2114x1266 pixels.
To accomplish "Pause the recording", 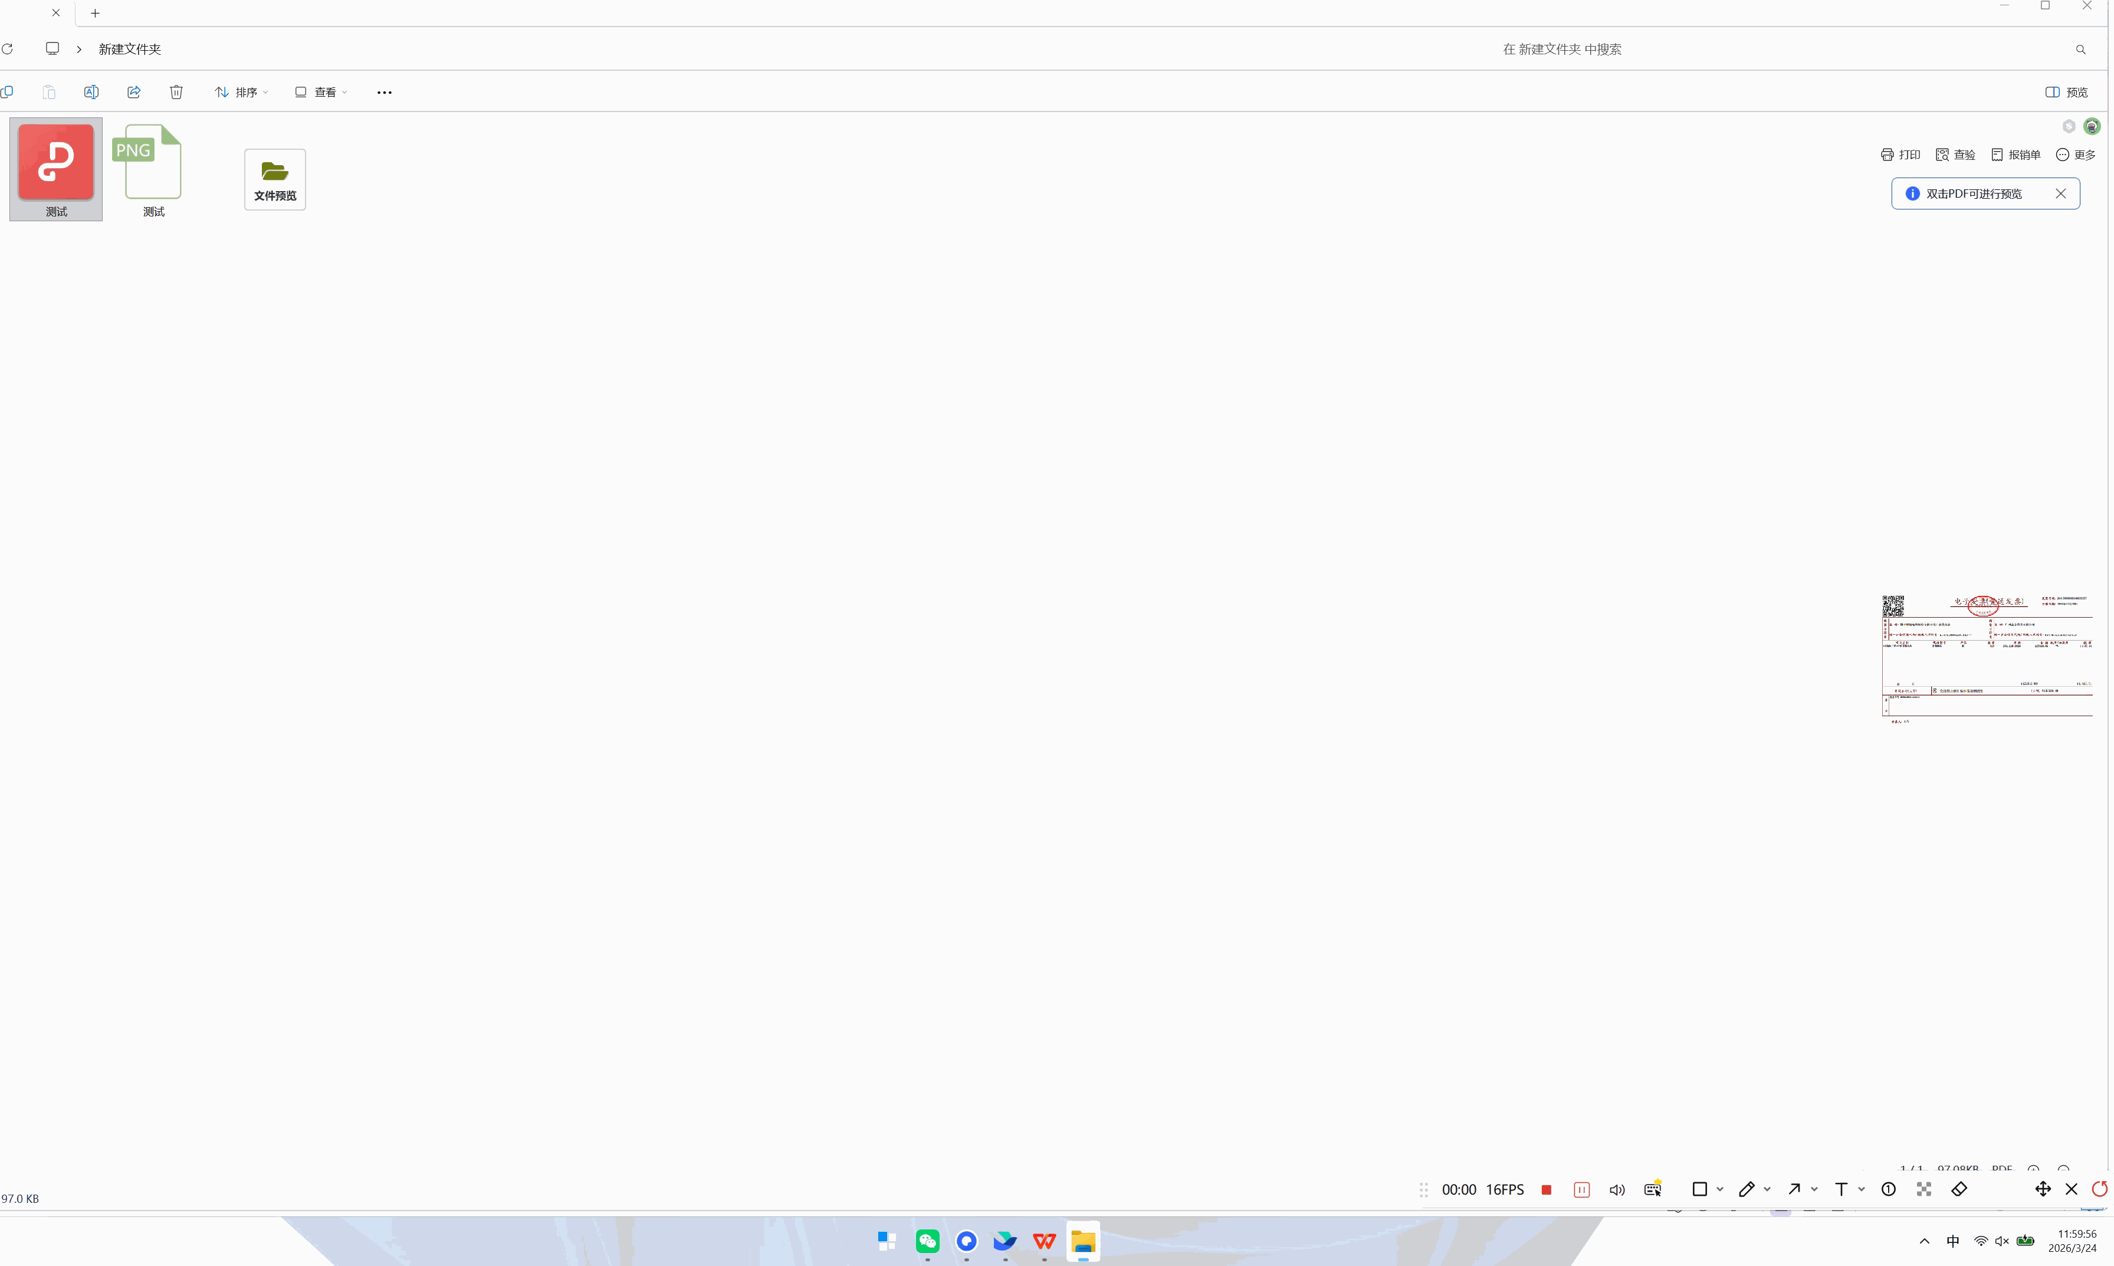I will tap(1581, 1189).
